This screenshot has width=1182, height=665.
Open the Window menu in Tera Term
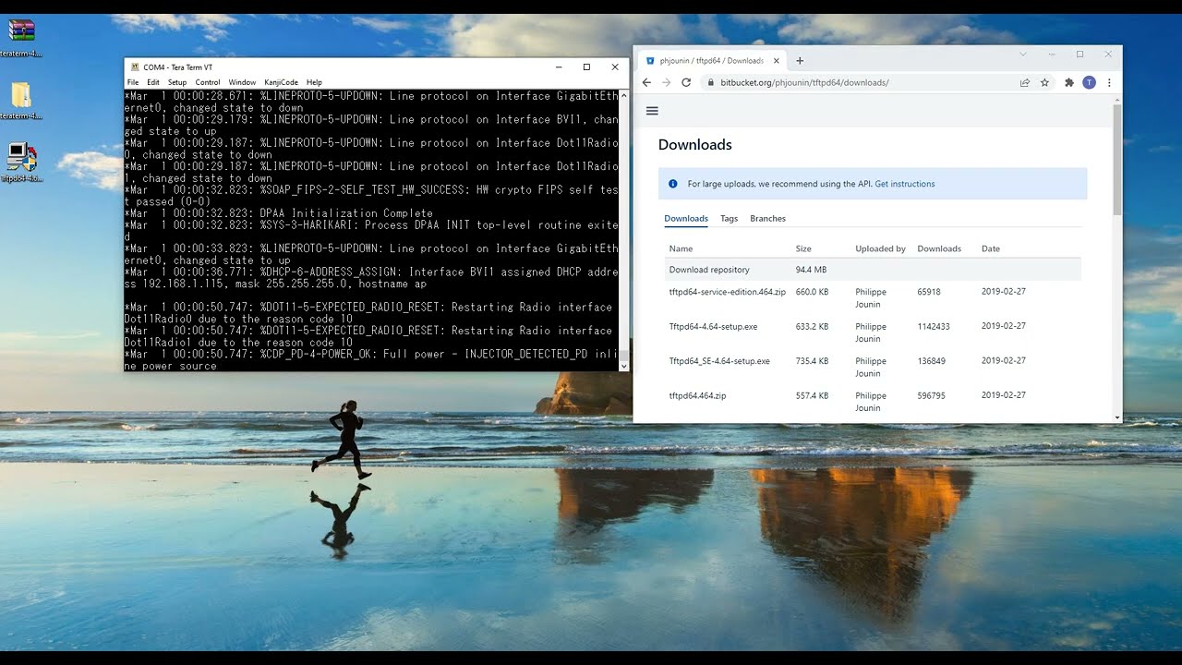[x=242, y=82]
